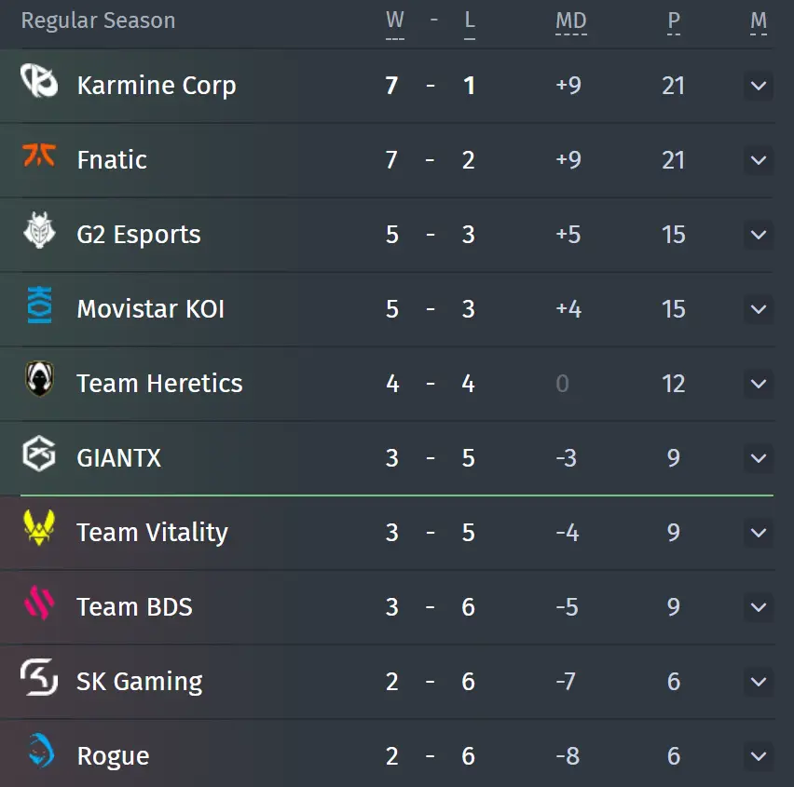Open the SK Gaming team name link
794x787 pixels.
tap(140, 681)
